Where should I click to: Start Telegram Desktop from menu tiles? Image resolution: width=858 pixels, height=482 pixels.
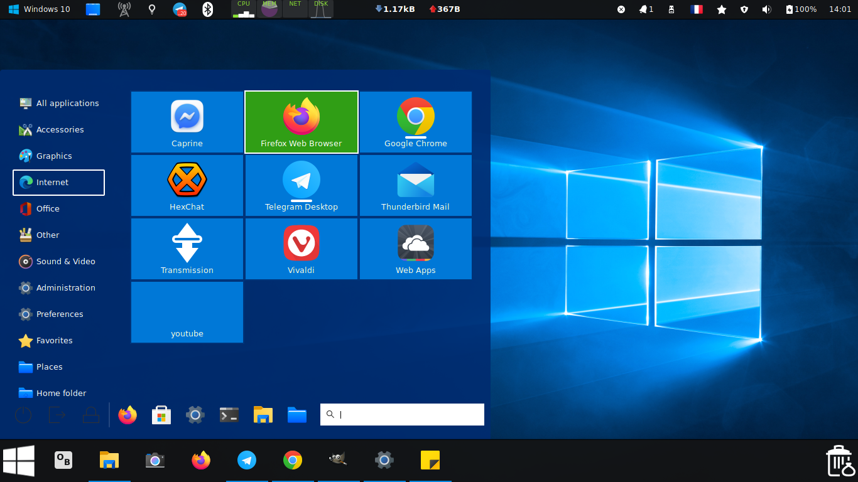pyautogui.click(x=301, y=185)
